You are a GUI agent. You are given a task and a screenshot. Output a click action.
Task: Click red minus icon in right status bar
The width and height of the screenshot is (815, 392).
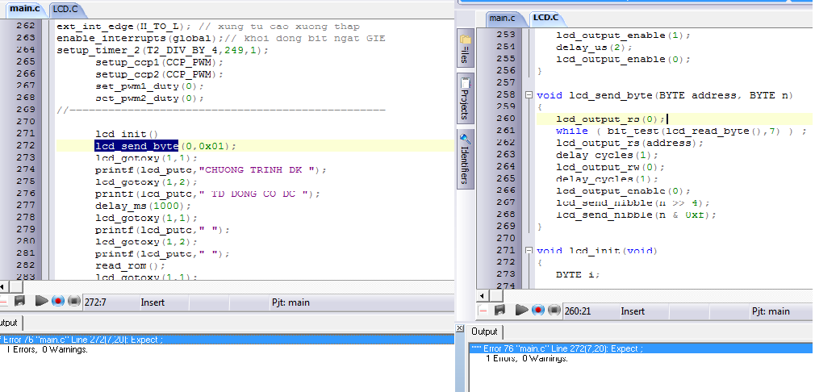tap(483, 310)
